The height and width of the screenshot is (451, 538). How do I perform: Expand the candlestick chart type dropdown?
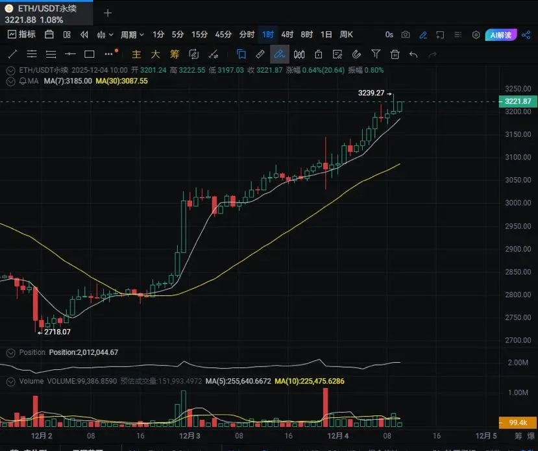point(105,34)
